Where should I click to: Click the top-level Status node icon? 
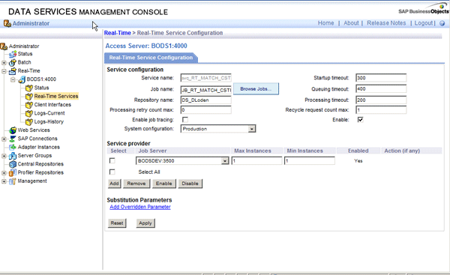point(13,54)
